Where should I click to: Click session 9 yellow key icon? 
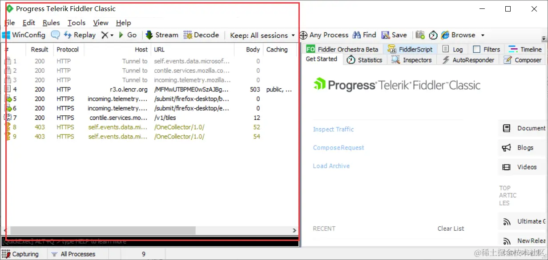pyautogui.click(x=8, y=136)
